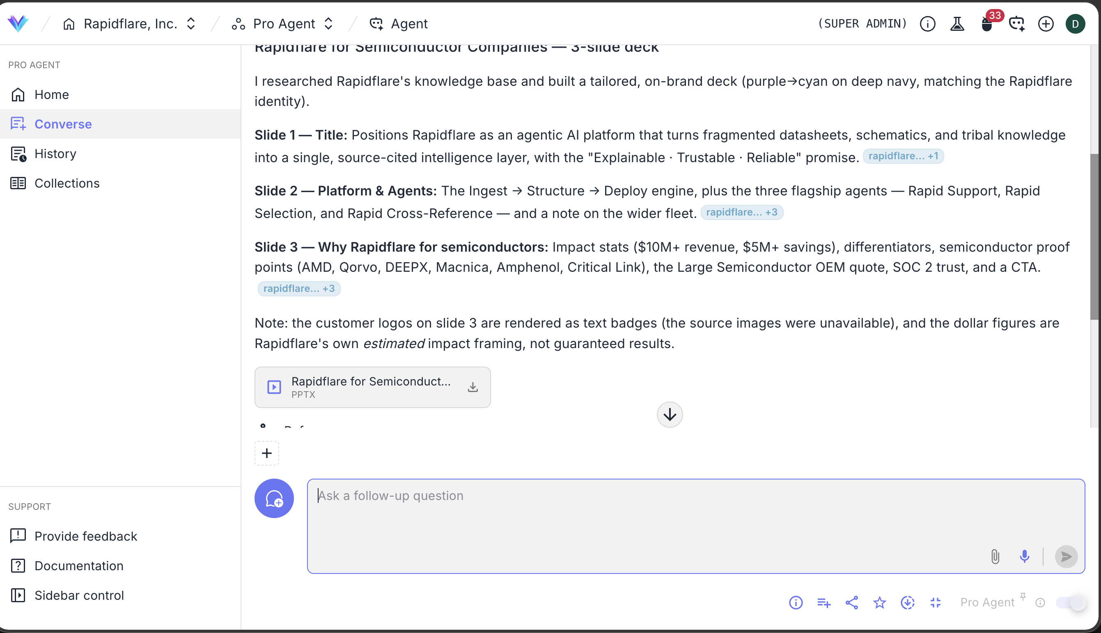Start a new conversation with the round chat button

(x=274, y=498)
